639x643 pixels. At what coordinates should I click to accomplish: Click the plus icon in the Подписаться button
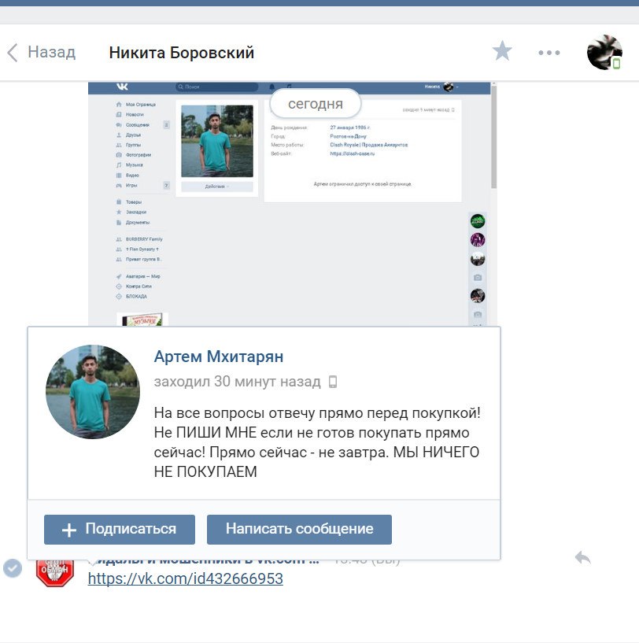69,530
